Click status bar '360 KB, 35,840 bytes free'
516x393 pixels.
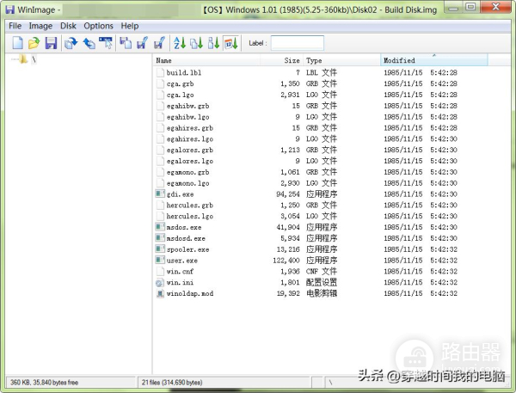tap(44, 382)
